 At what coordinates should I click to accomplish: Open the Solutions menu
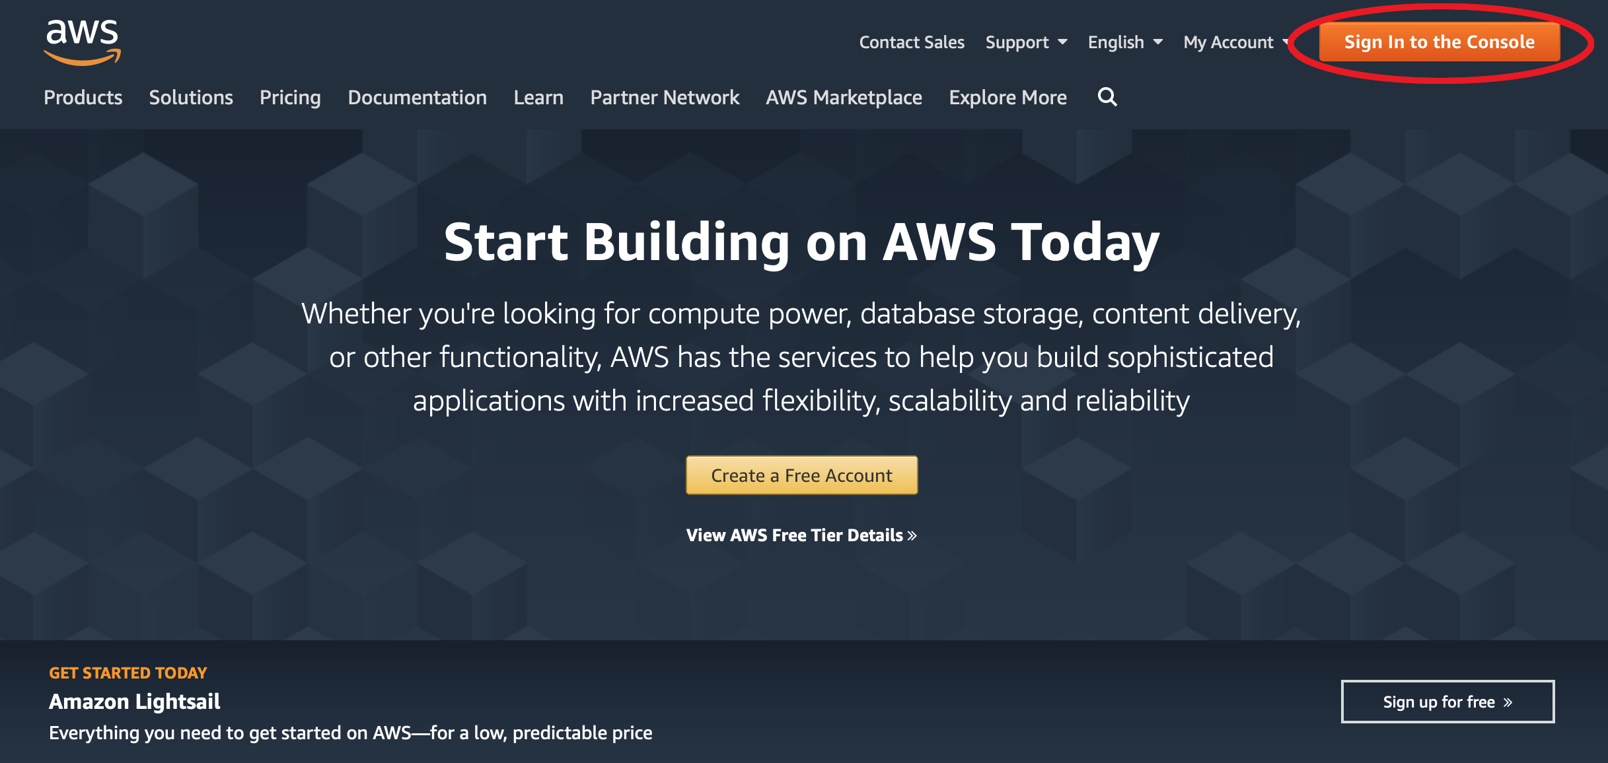pos(191,98)
